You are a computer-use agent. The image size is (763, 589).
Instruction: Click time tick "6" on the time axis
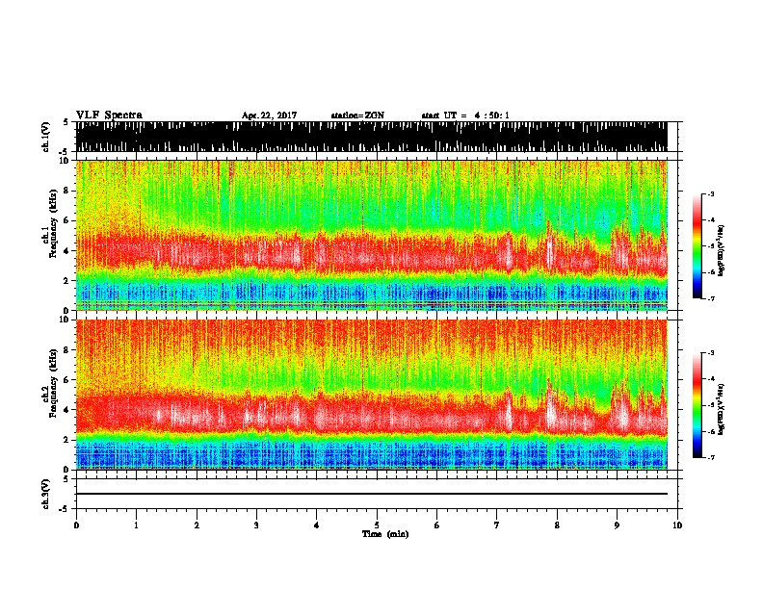point(437,525)
